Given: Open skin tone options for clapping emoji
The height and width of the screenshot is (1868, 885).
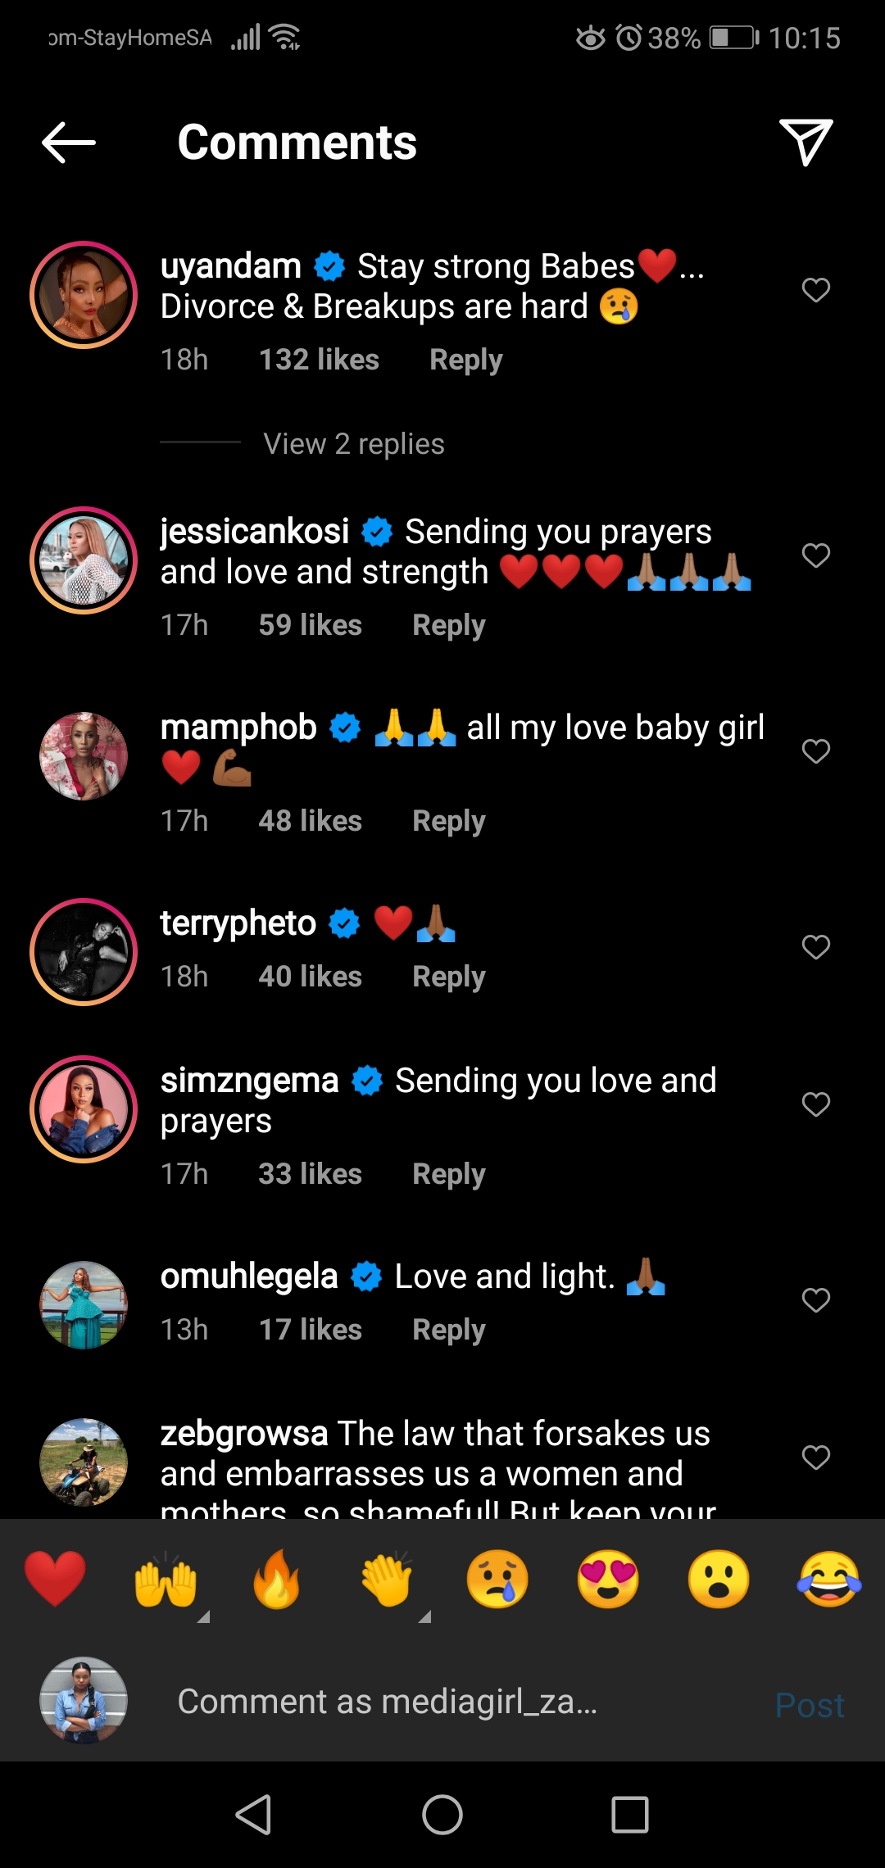Looking at the screenshot, I should [424, 1616].
